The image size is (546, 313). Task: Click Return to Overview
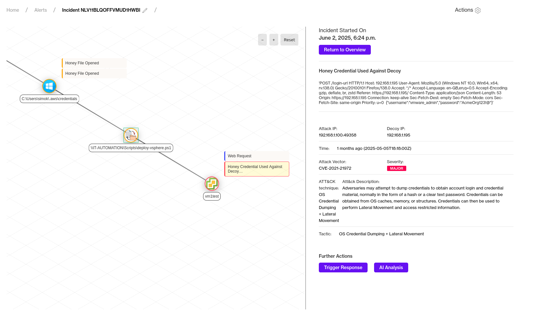click(344, 49)
